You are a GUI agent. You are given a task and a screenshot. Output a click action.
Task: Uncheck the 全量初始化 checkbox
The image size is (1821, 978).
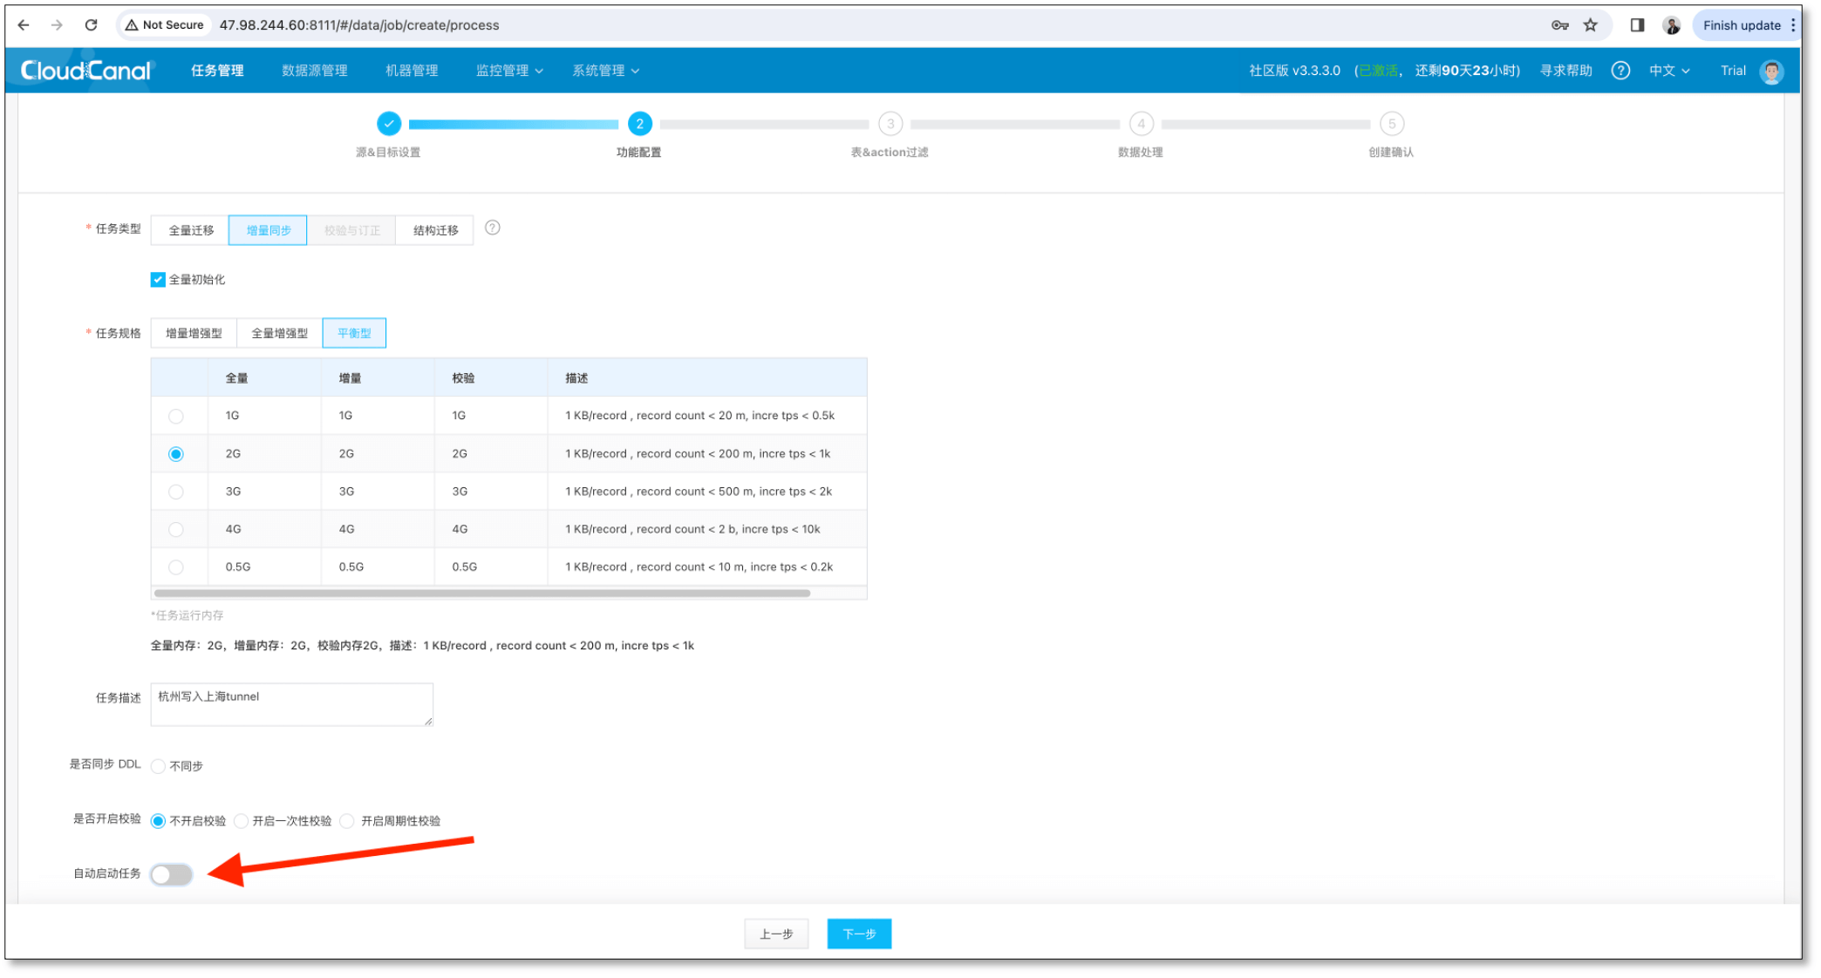[157, 279]
